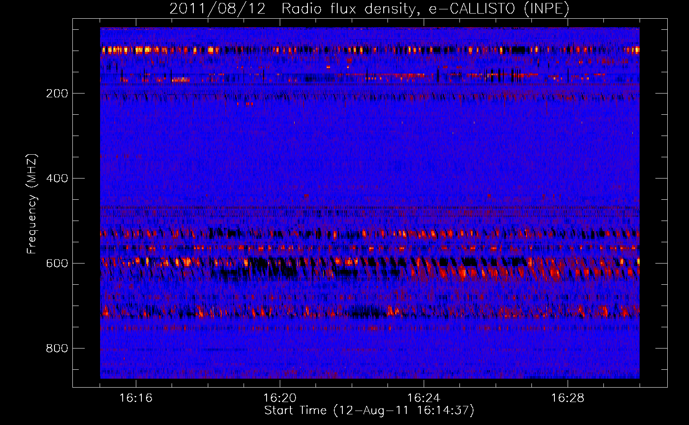
Task: Click the 16:16 time tick label
Action: pos(136,398)
